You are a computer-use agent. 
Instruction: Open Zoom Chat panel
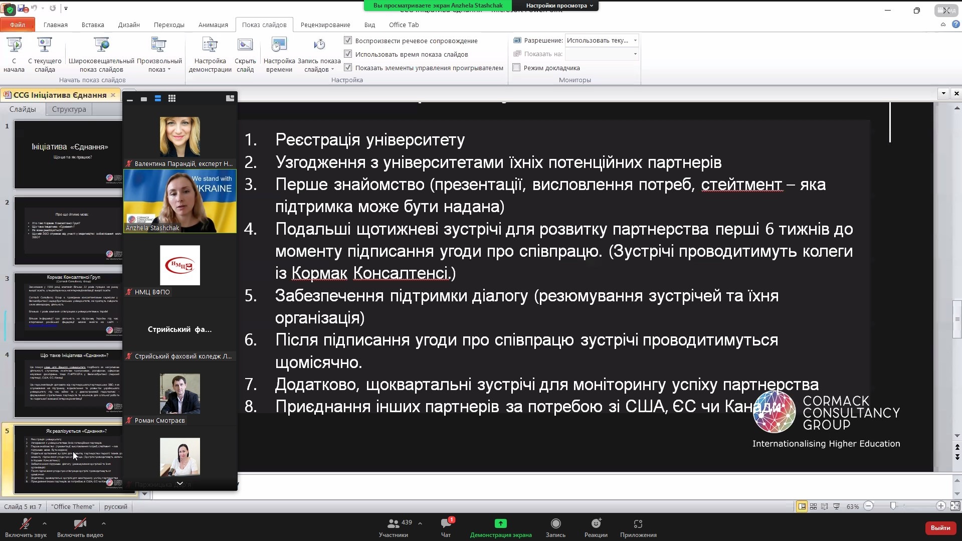446,527
